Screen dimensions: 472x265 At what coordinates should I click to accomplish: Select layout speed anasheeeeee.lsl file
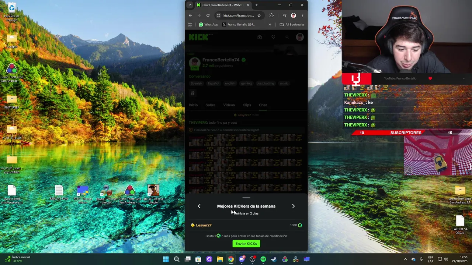(12, 194)
